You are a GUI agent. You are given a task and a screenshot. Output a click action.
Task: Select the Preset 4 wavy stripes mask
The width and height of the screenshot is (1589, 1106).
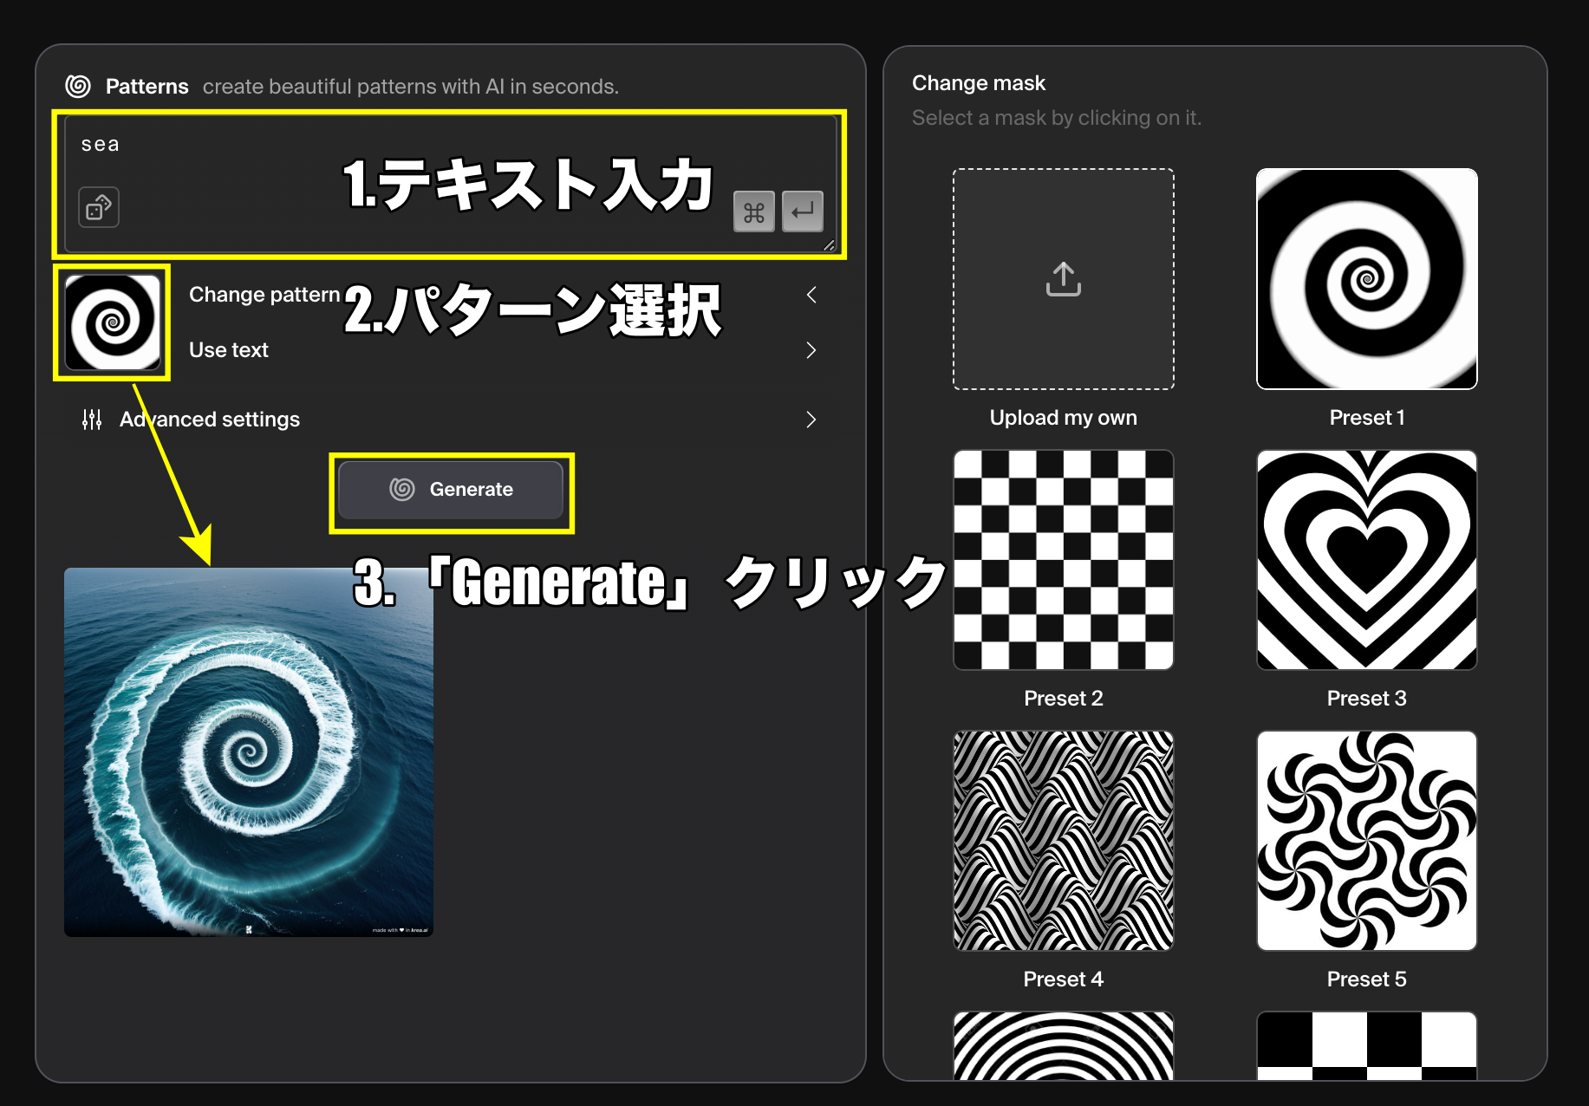coord(1064,841)
